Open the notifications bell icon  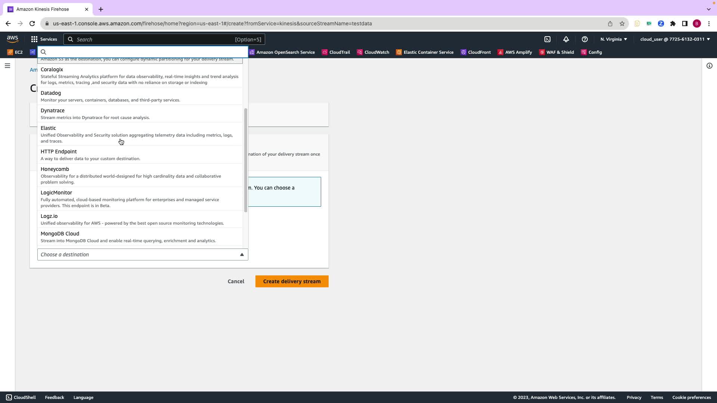click(566, 39)
